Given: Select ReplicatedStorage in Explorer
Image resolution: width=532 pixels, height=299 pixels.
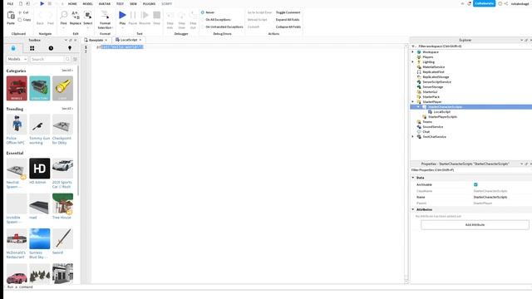Looking at the screenshot, I should [x=436, y=77].
